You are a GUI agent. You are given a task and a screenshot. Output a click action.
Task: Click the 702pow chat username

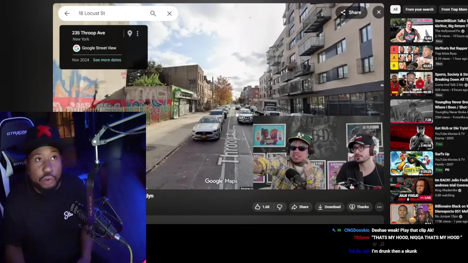click(x=362, y=237)
